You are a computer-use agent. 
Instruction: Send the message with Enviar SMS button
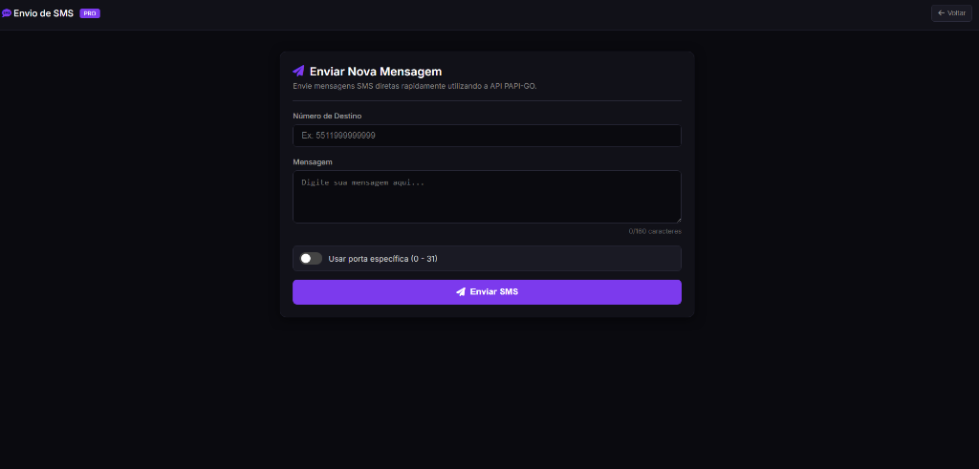487,292
